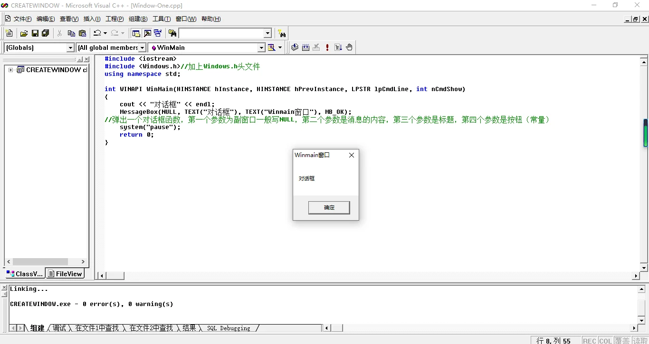Toggle the Workspace pane visibility
Viewport: 649px width, 344px height.
coord(135,33)
